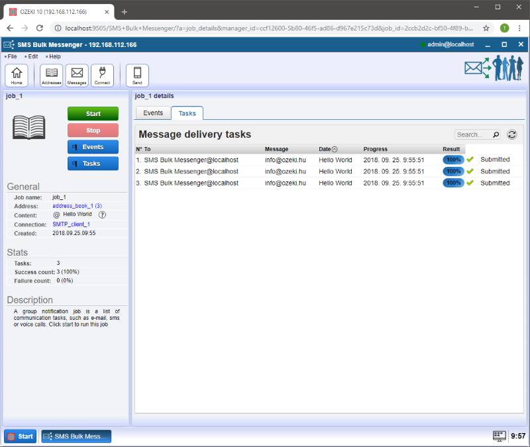Sort by the Date column arrow
Viewport: 530px width, 447px height.
pos(335,149)
